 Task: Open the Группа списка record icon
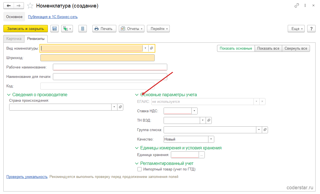tap(265, 130)
